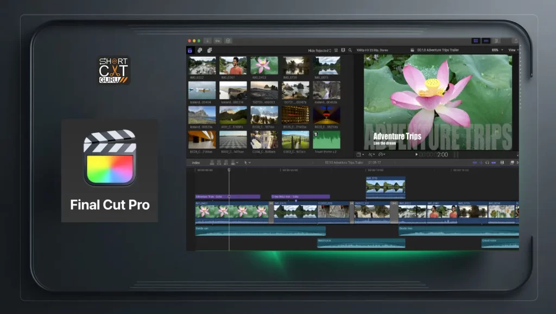556x314 pixels.
Task: Click the viewer audio meters icon
Action: [456, 155]
